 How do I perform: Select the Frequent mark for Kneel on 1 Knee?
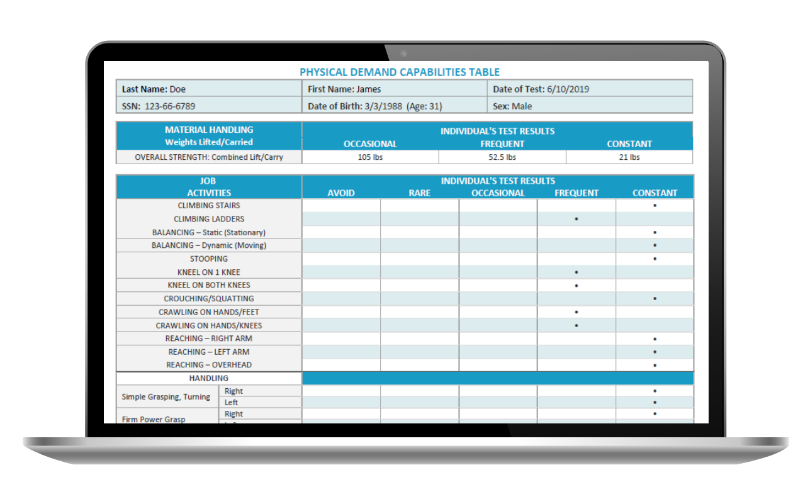coord(576,272)
